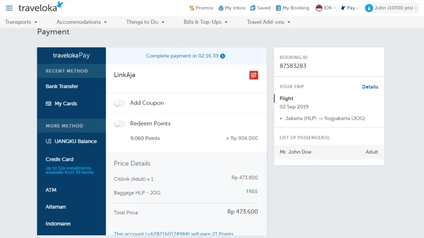This screenshot has height=238, width=424.
Task: Click the Rp 906.000 points value
Action: click(242, 138)
